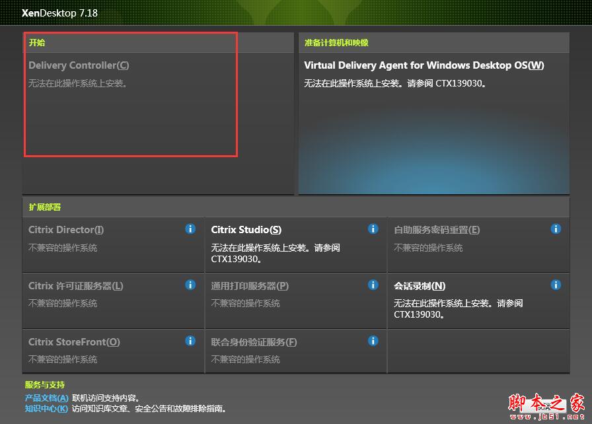Click the XenDesktop 7.18 title text

[59, 13]
